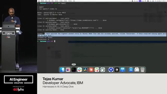Image resolution: width=167 pixels, height=94 pixels.
Task: Open the stack icon left of Trash
Action: point(137,70)
